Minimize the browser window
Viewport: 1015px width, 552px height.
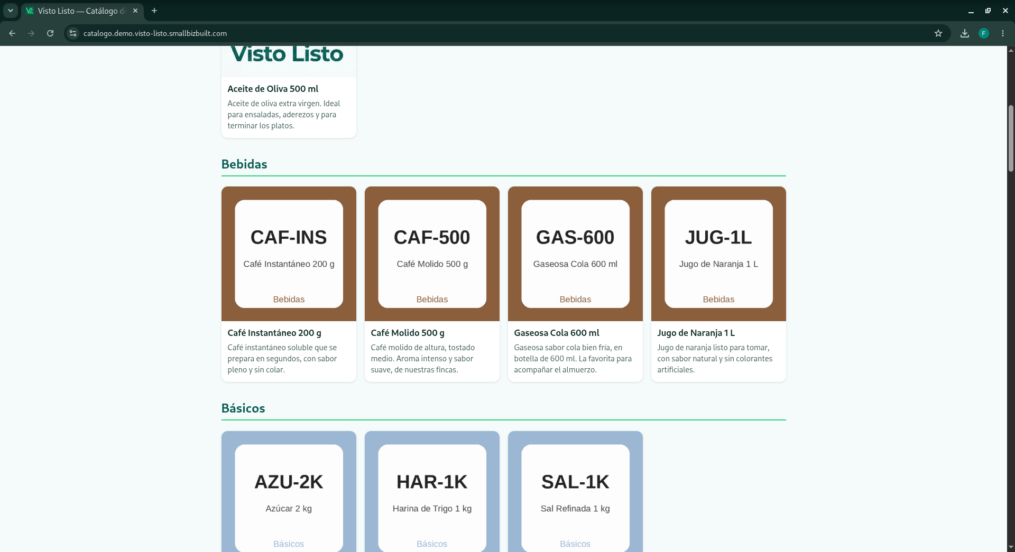coord(971,11)
